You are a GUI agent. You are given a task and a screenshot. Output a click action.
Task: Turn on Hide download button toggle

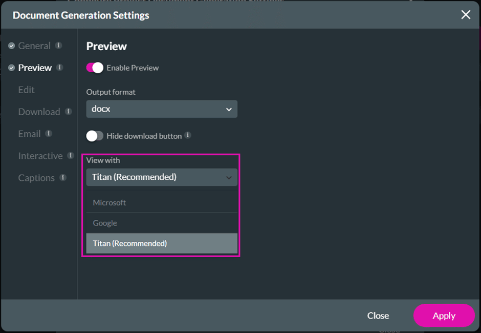point(95,136)
